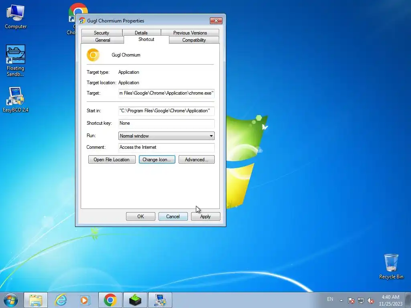Click the Cancel button
This screenshot has width=411, height=308.
point(173,216)
